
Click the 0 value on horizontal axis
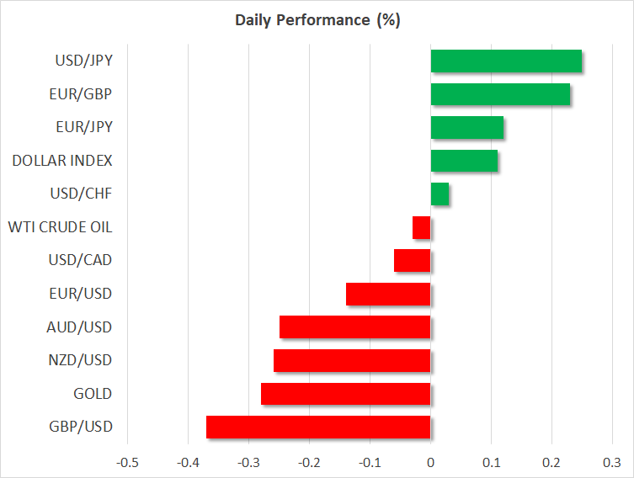coord(430,463)
